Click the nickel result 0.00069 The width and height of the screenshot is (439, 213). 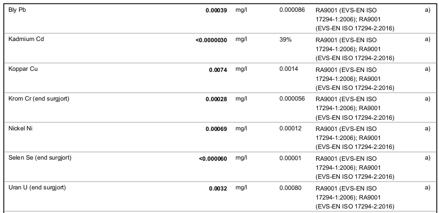216,129
